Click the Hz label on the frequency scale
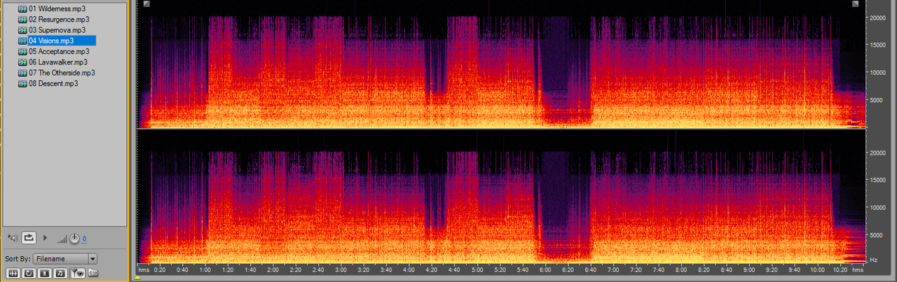The height and width of the screenshot is (282, 897). [873, 260]
